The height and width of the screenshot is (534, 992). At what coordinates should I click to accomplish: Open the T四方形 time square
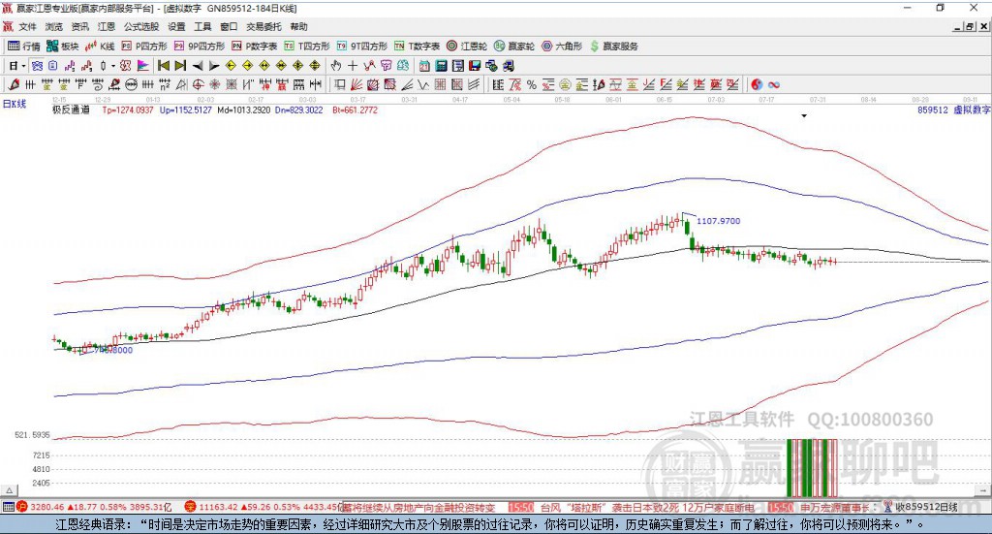click(307, 47)
